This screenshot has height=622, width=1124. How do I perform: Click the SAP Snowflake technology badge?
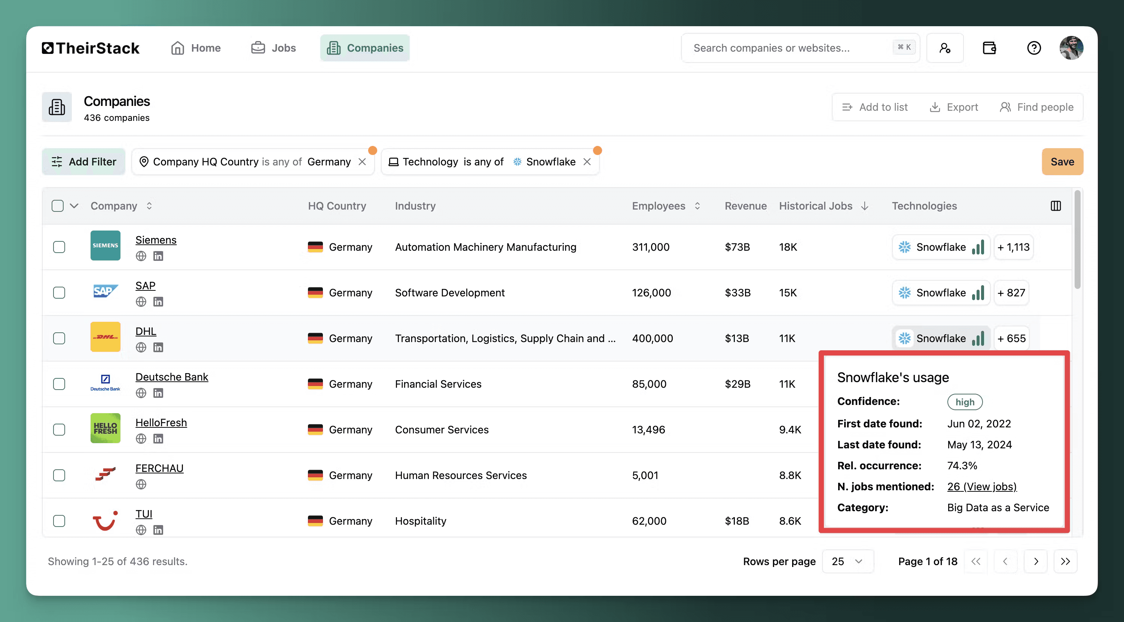(x=941, y=293)
